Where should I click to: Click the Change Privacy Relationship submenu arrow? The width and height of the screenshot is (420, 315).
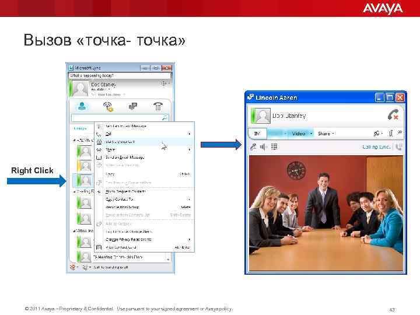click(x=190, y=240)
